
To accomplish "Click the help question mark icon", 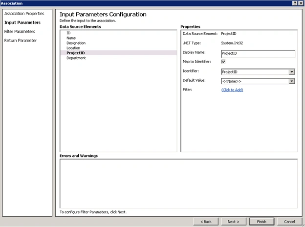I will [295, 3].
